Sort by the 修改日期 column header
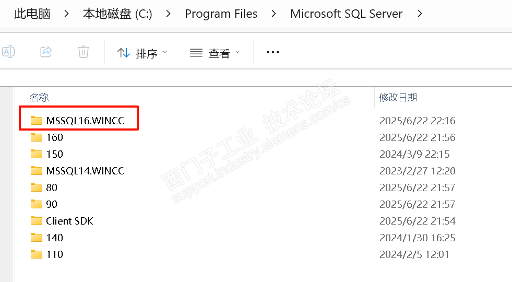This screenshot has height=282, width=512. [398, 97]
